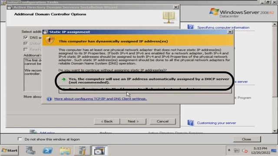The height and width of the screenshot is (156, 278).
Task: Open the Start menu
Action: click(x=10, y=150)
